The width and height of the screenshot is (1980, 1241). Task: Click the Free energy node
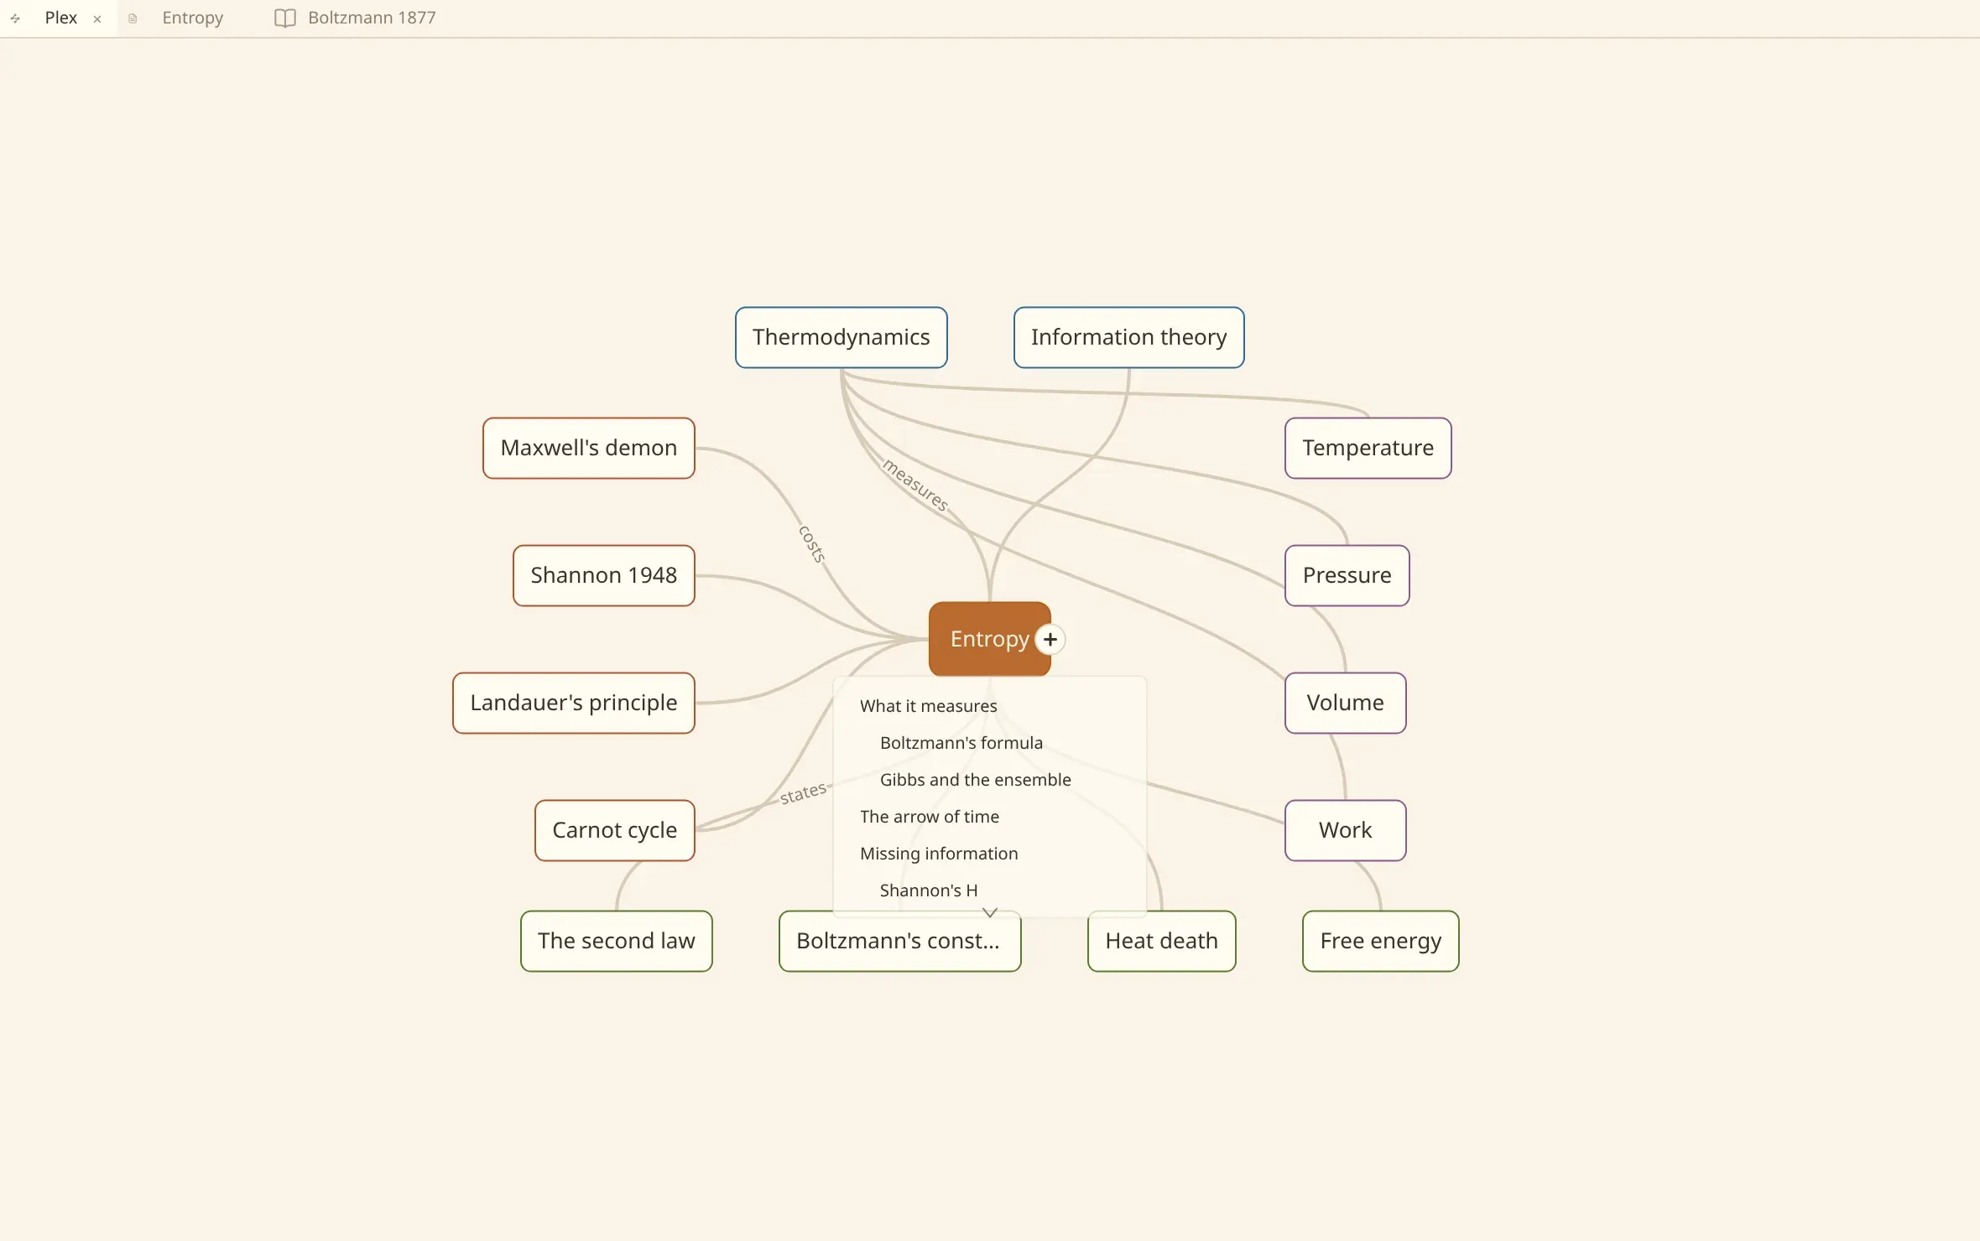tap(1381, 941)
